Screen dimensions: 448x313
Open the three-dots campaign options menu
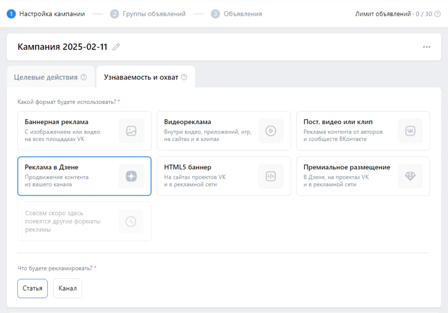pos(427,47)
